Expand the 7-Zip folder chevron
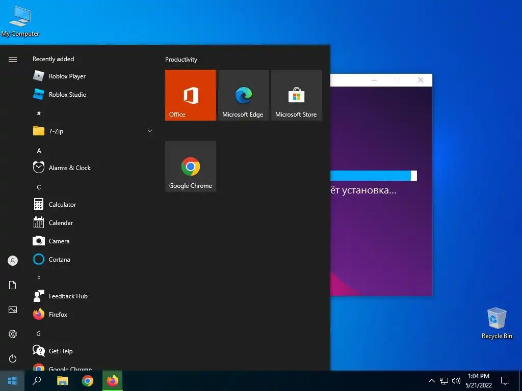This screenshot has height=391, width=522. coord(150,131)
